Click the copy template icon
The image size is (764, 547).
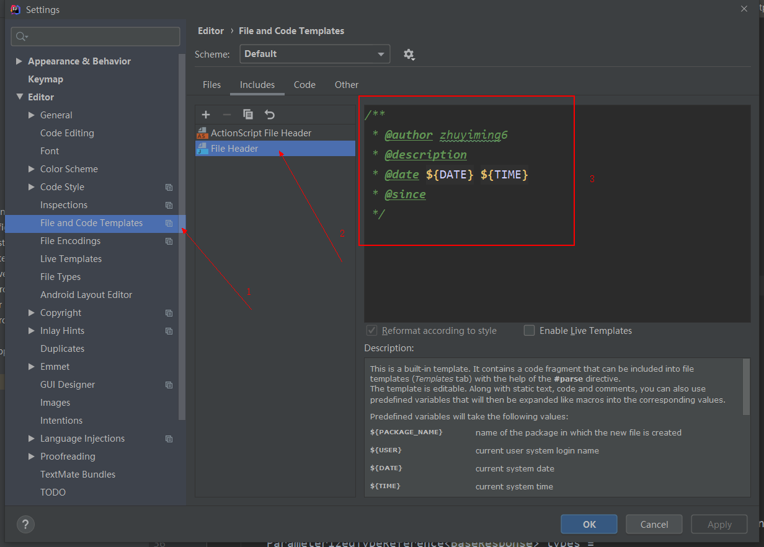tap(248, 115)
